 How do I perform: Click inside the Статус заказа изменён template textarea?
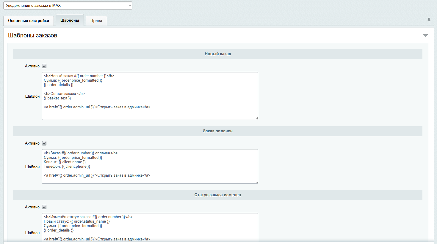(150, 228)
